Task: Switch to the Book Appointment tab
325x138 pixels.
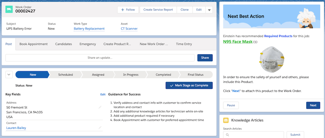Action: (x=33, y=44)
